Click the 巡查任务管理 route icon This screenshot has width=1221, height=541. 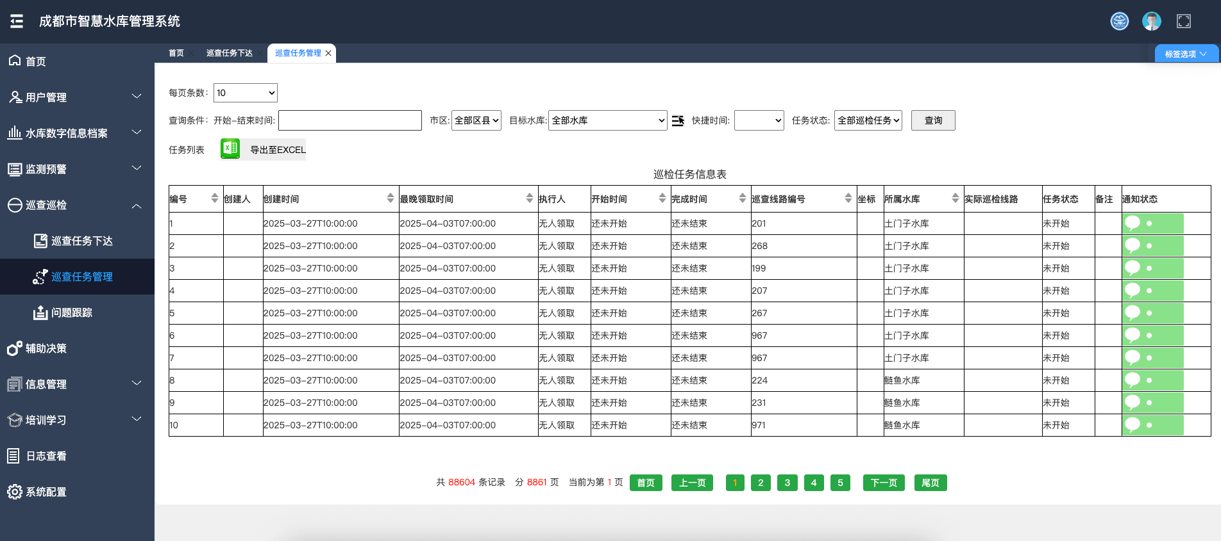40,277
